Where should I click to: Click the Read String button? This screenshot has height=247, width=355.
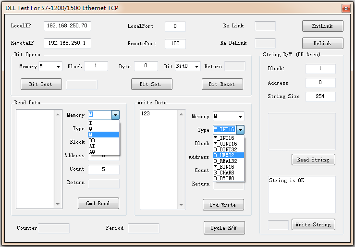click(313, 160)
